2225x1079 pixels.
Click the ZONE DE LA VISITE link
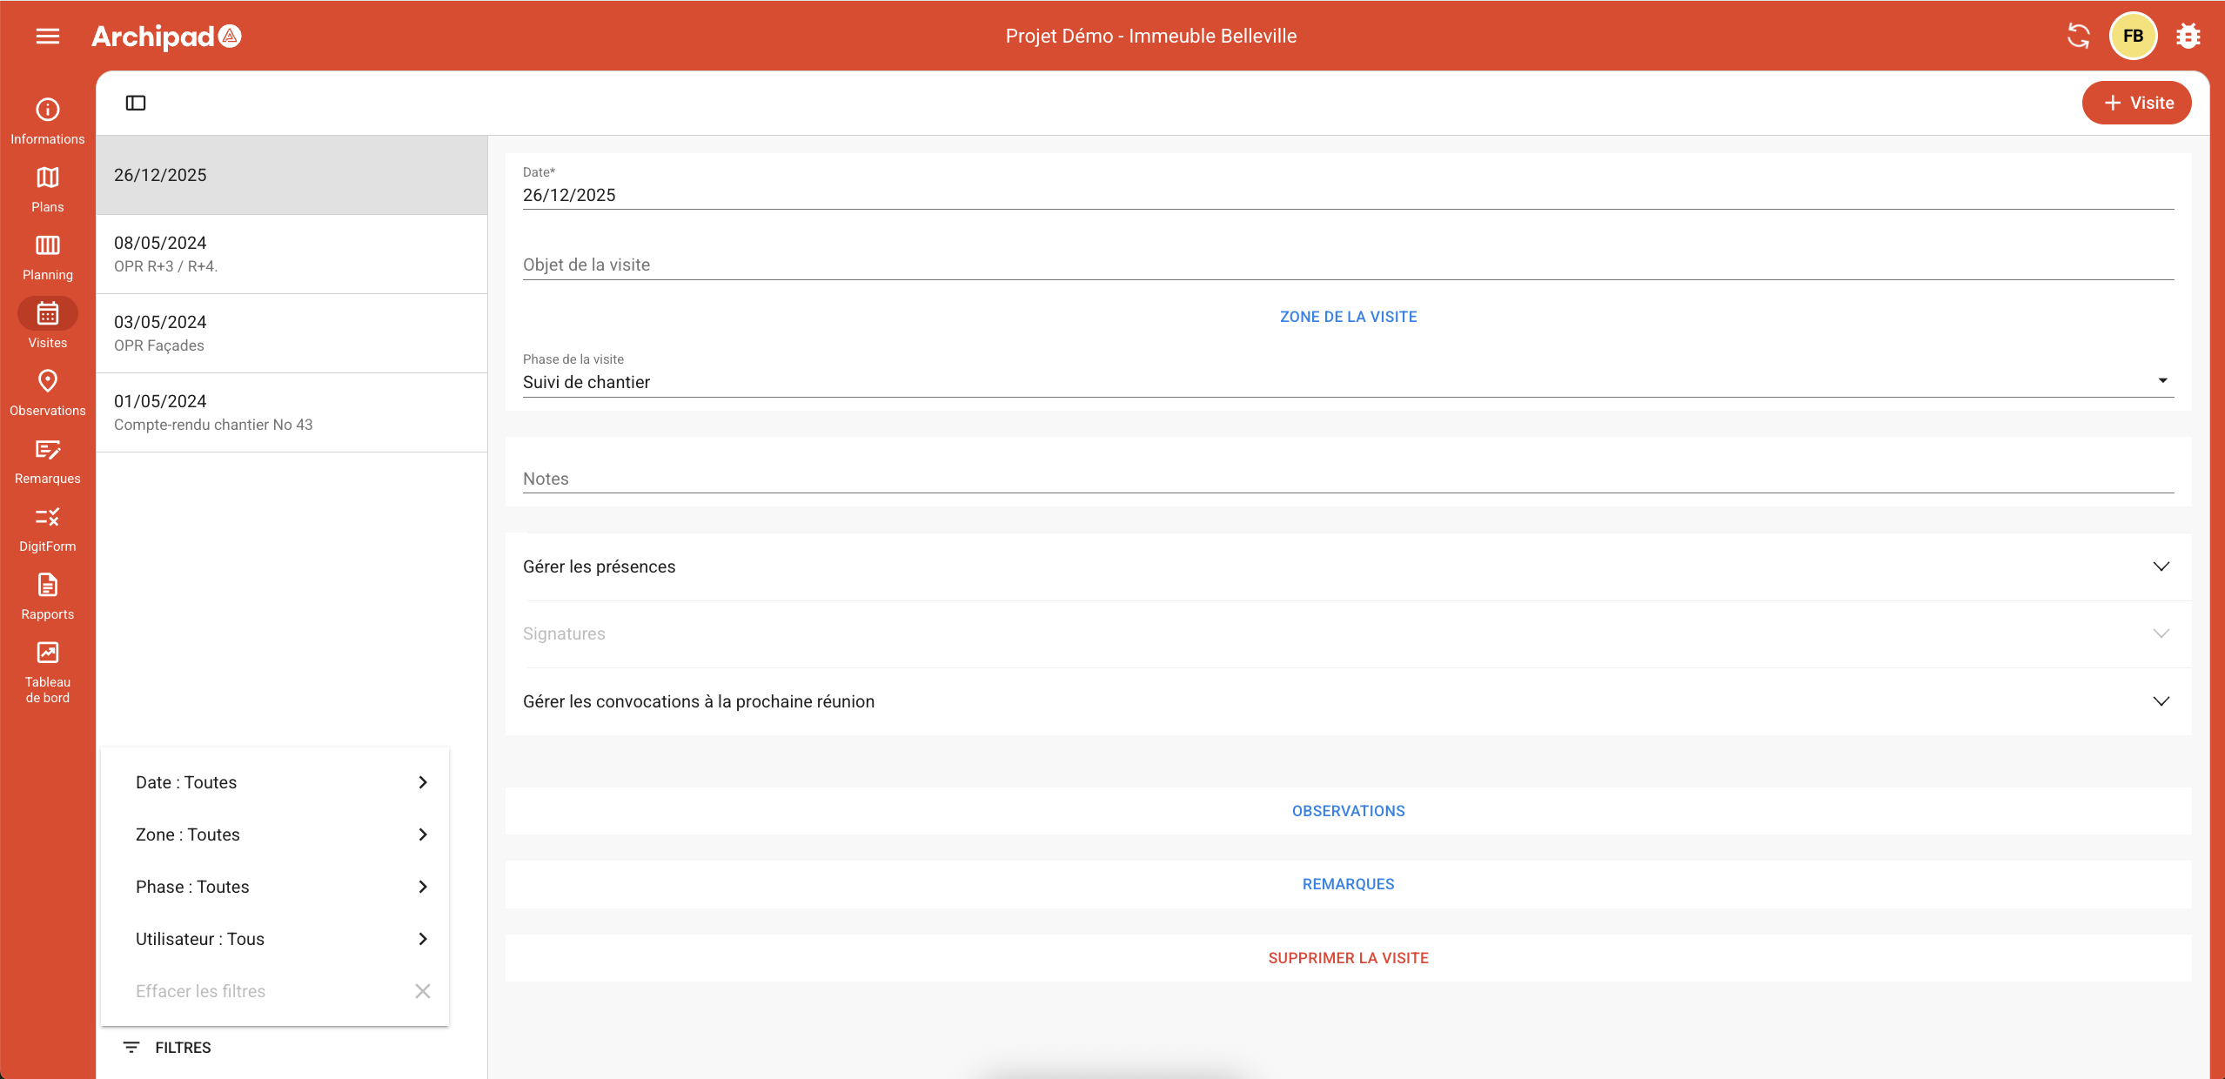[1348, 317]
